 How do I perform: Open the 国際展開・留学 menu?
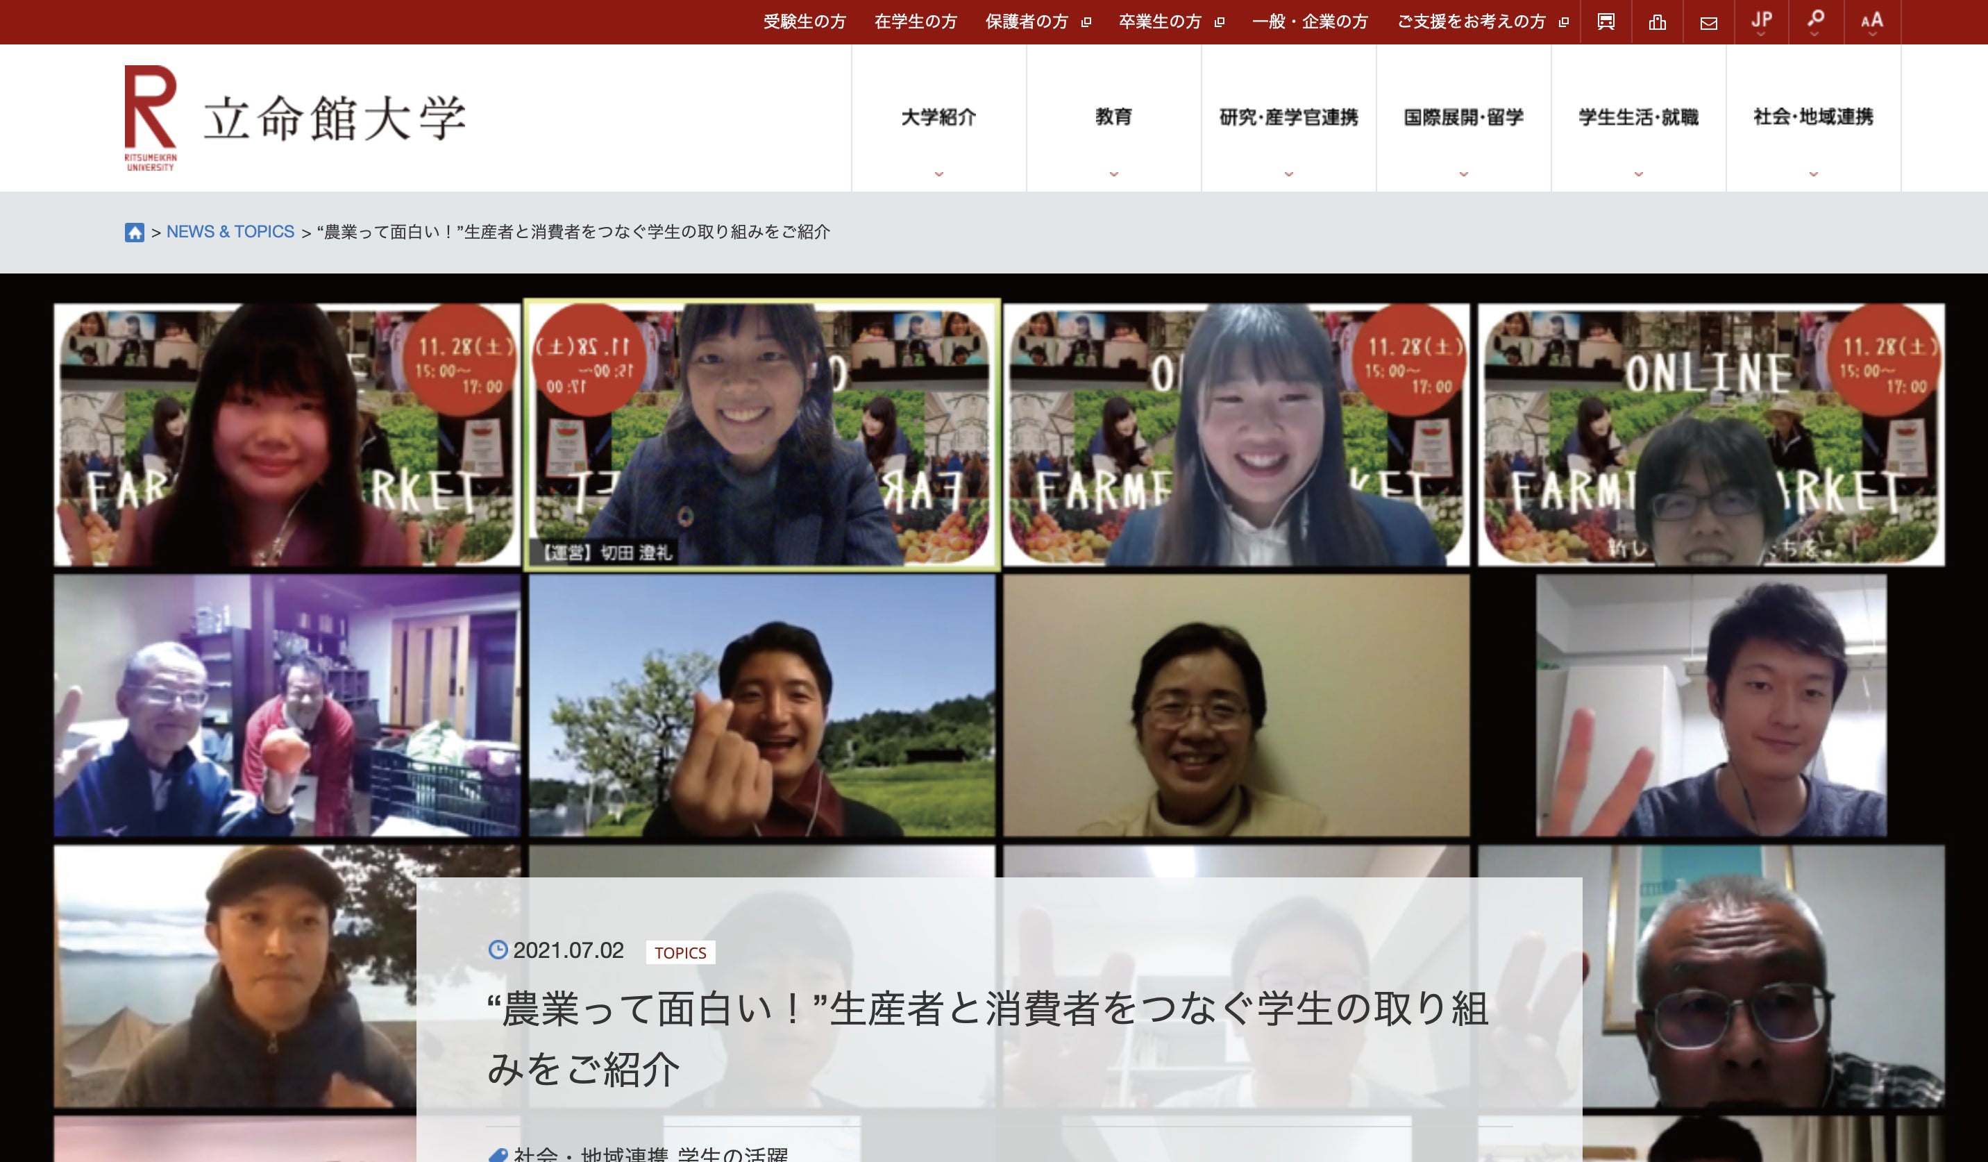tap(1463, 118)
